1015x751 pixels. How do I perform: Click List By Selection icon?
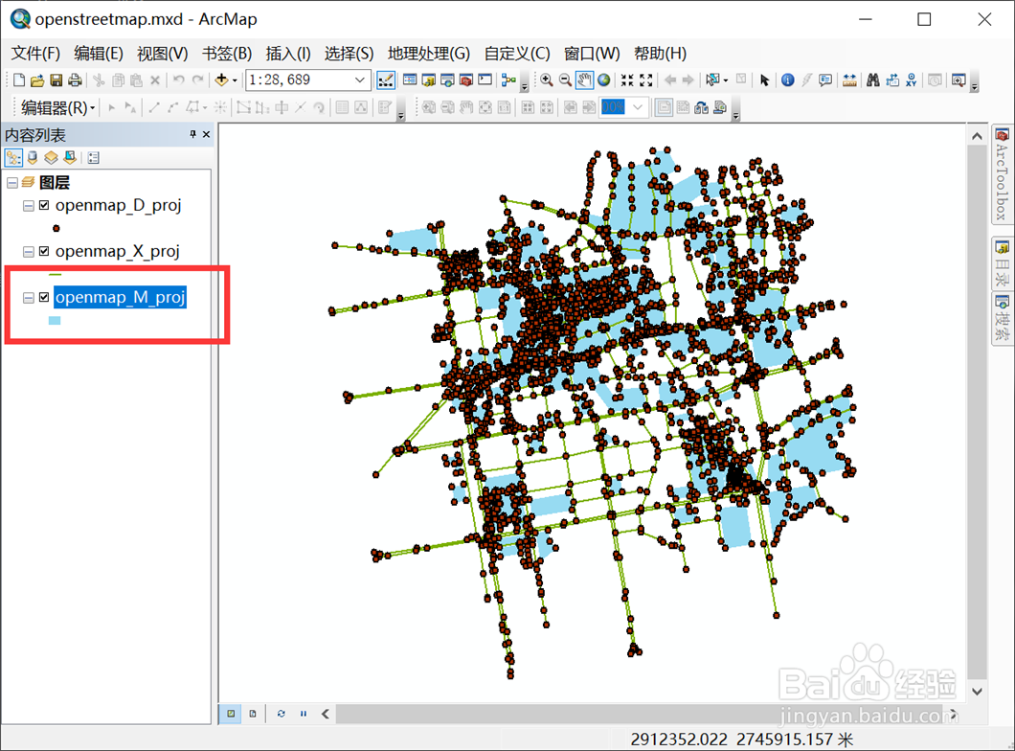coord(70,157)
